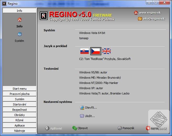Click the envelope icon beside info@regino.sk
This screenshot has width=172, height=136.
tap(140, 19)
